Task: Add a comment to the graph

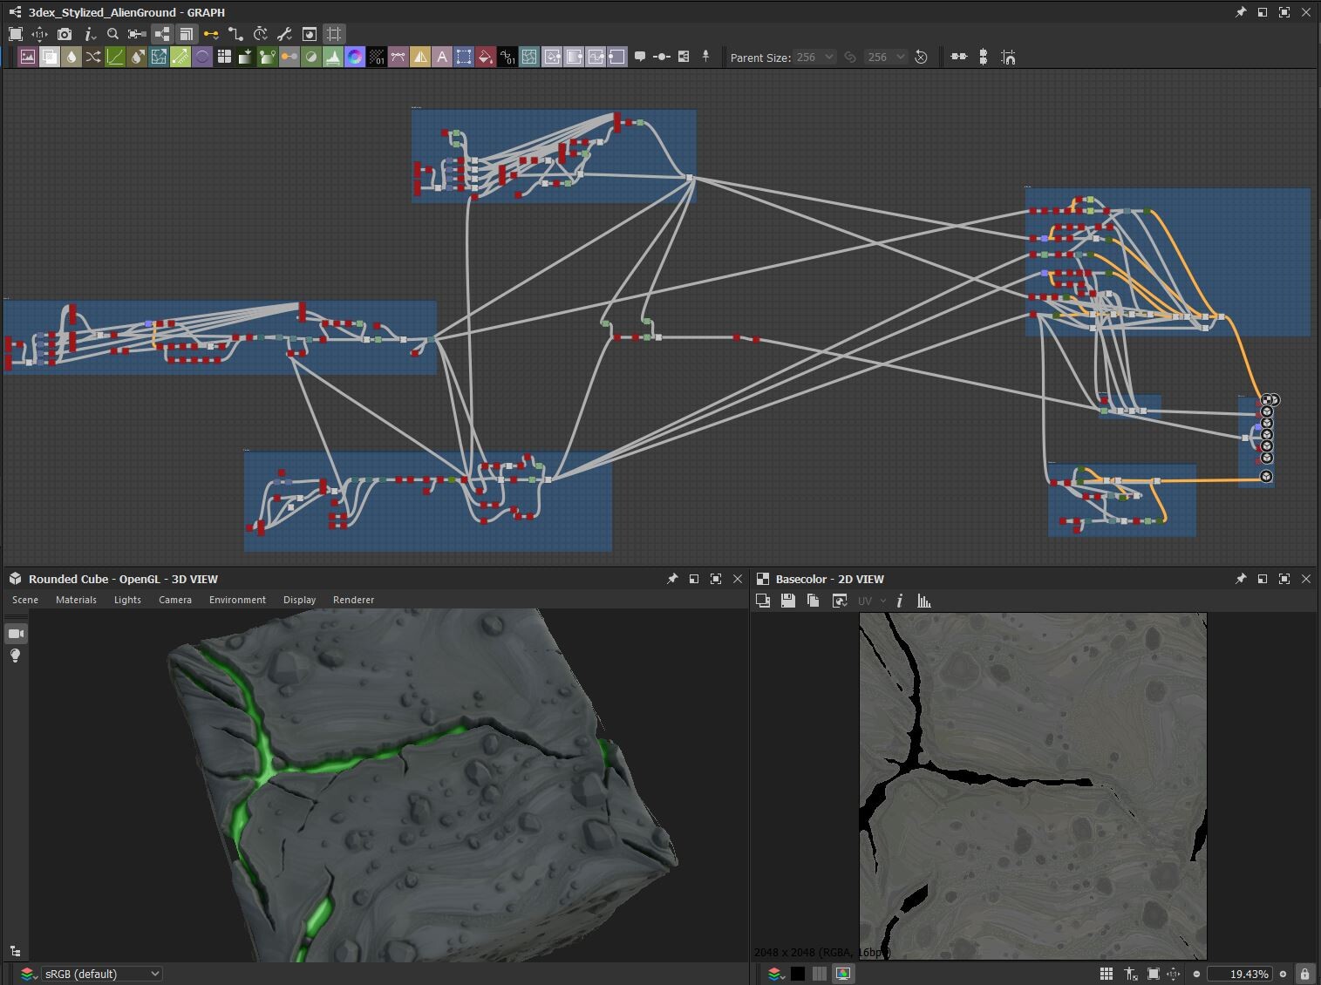Action: 641,57
